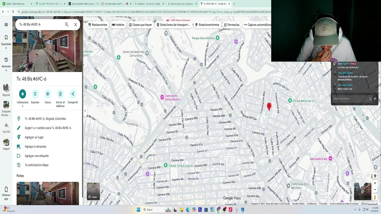Select the Cajeros automáticos chip

point(257,25)
